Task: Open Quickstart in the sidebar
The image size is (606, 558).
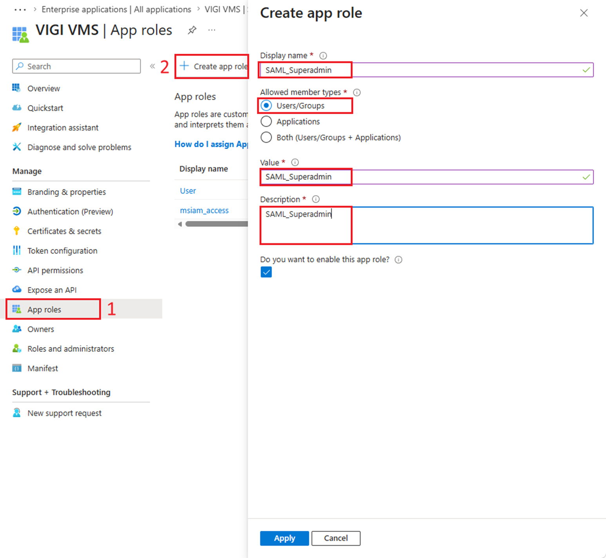Action: (x=45, y=108)
